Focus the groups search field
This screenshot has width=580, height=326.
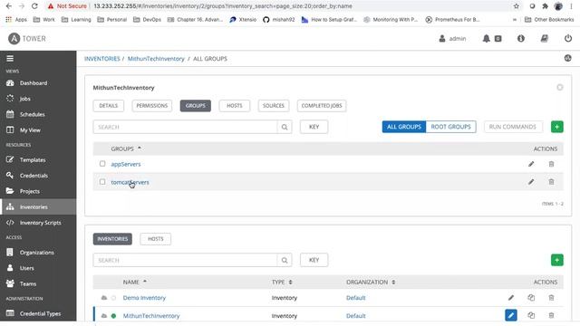(x=185, y=127)
